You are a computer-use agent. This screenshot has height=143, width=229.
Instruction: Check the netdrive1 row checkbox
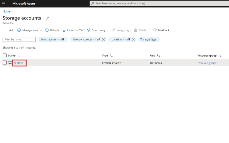click(x=5, y=63)
